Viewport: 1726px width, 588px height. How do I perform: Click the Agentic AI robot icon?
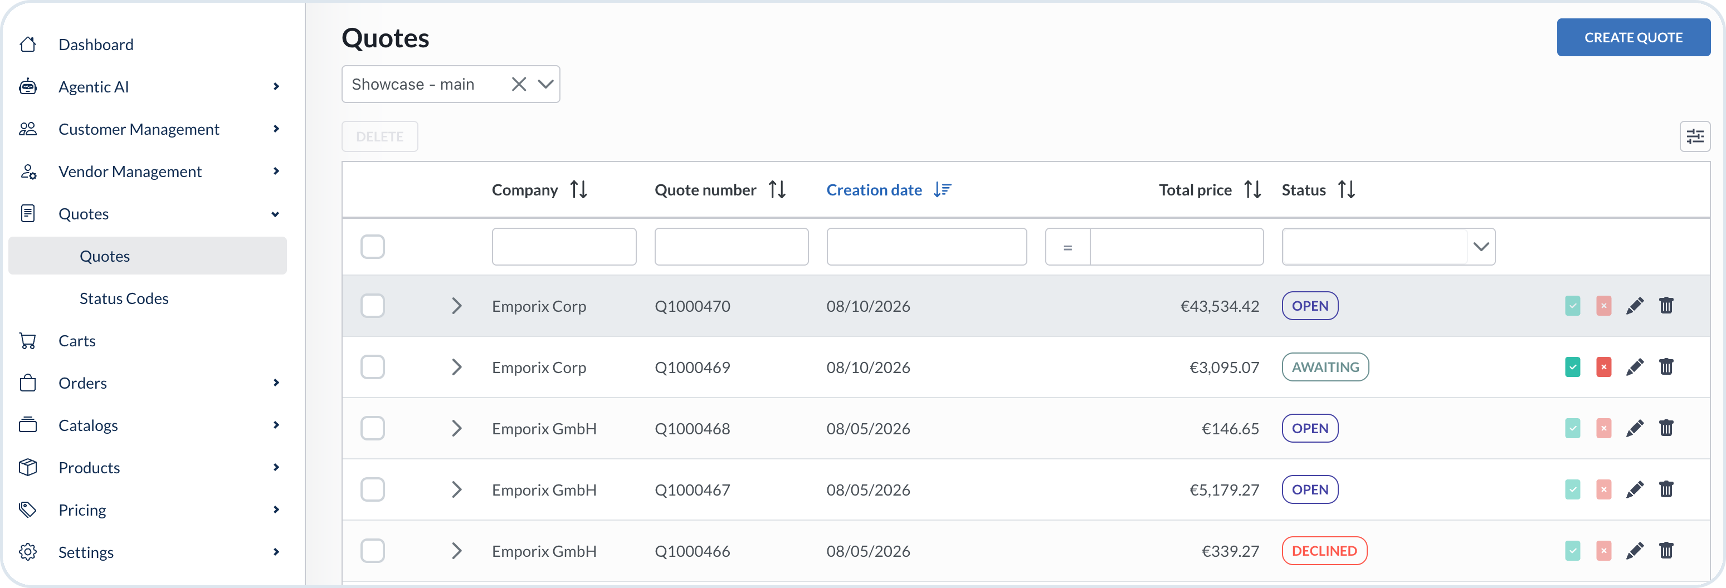coord(27,86)
